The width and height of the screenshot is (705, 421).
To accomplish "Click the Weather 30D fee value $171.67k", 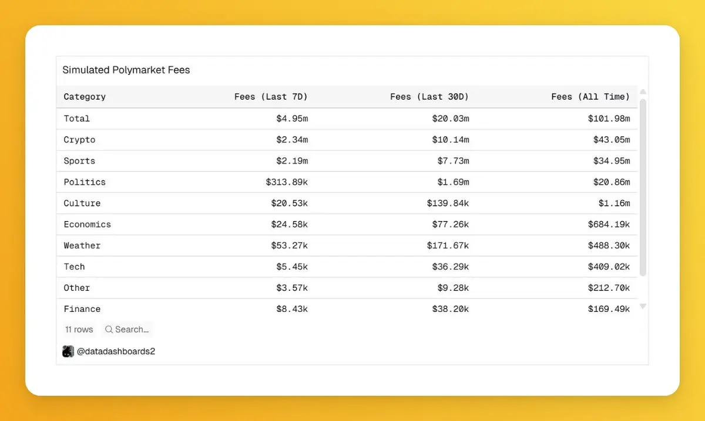I will click(x=448, y=245).
